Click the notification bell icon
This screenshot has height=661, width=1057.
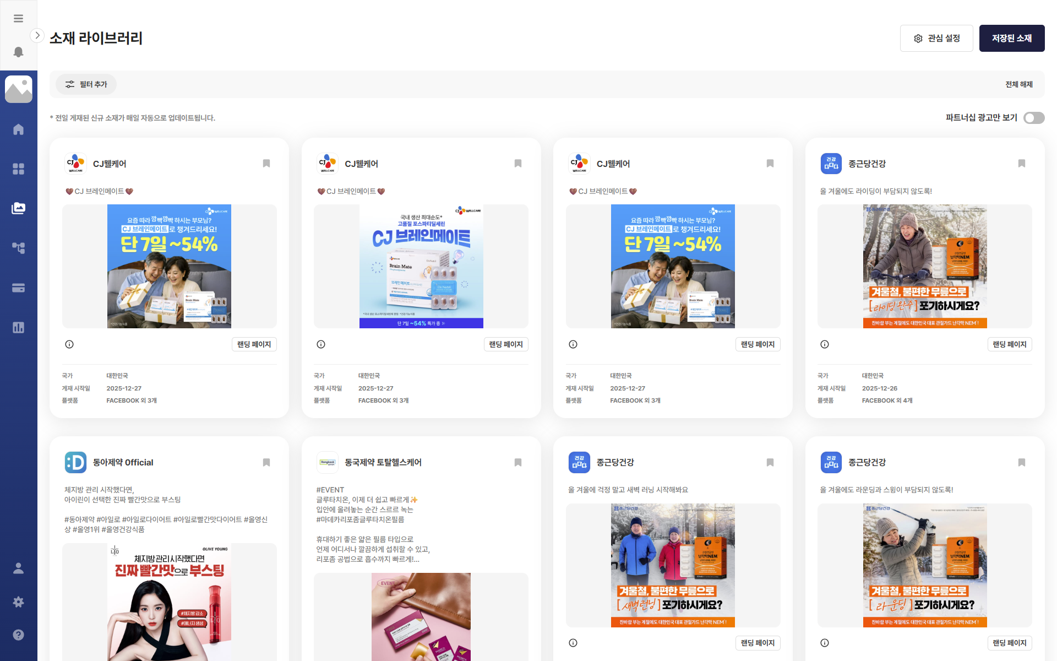pyautogui.click(x=18, y=52)
